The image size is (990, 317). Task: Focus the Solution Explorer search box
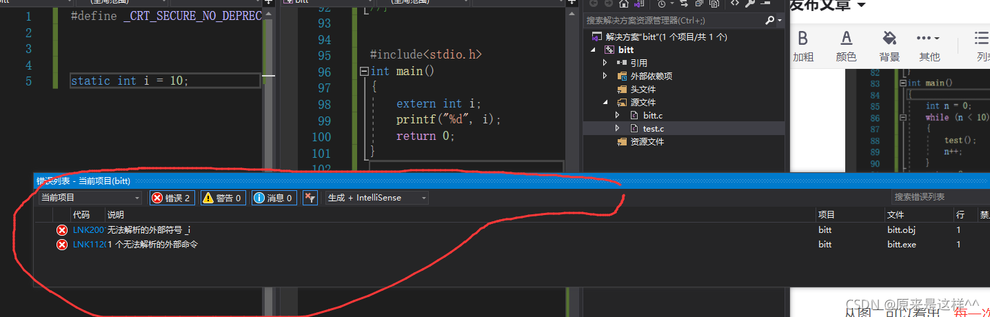[x=674, y=21]
